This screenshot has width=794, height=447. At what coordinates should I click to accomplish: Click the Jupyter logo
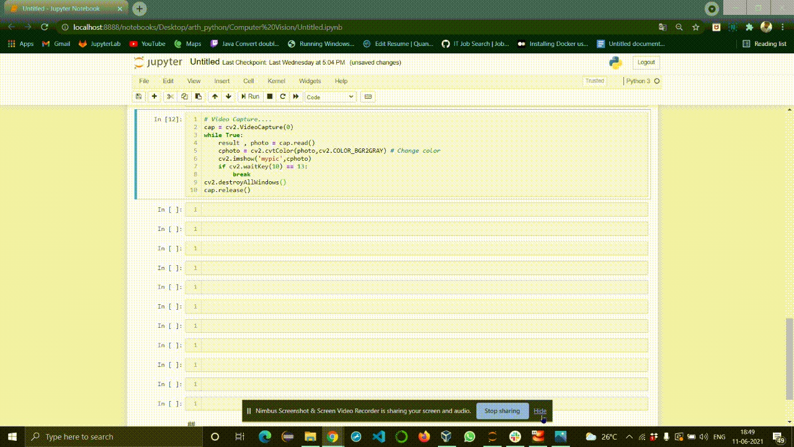(x=159, y=62)
